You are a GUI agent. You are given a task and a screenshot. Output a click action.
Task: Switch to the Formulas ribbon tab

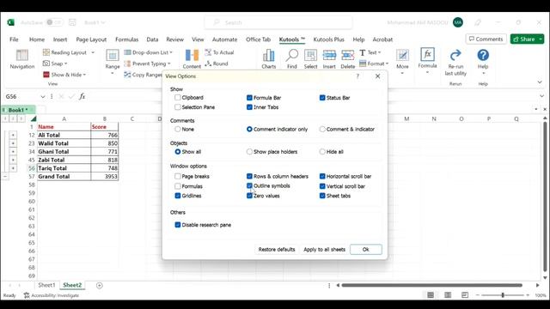(126, 39)
